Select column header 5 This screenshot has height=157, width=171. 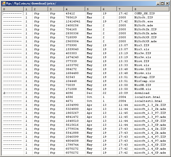click(93, 9)
